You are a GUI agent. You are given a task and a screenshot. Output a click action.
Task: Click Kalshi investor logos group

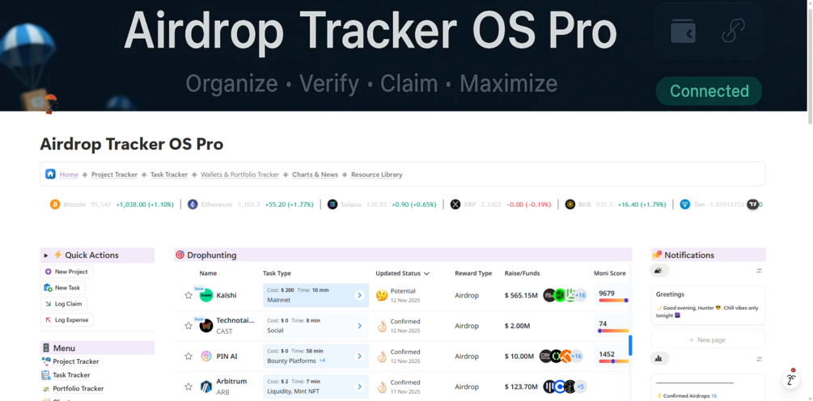[565, 295]
